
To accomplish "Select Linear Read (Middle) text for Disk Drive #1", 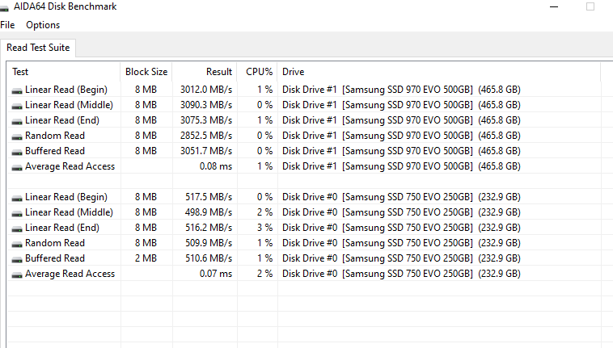I will [69, 105].
